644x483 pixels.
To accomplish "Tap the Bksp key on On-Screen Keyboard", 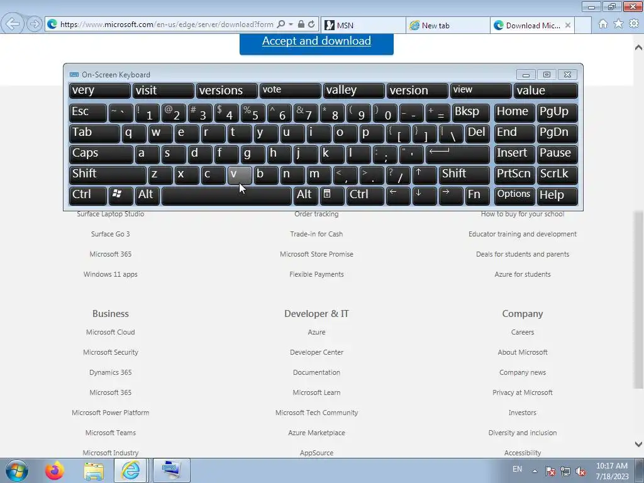I will point(470,112).
